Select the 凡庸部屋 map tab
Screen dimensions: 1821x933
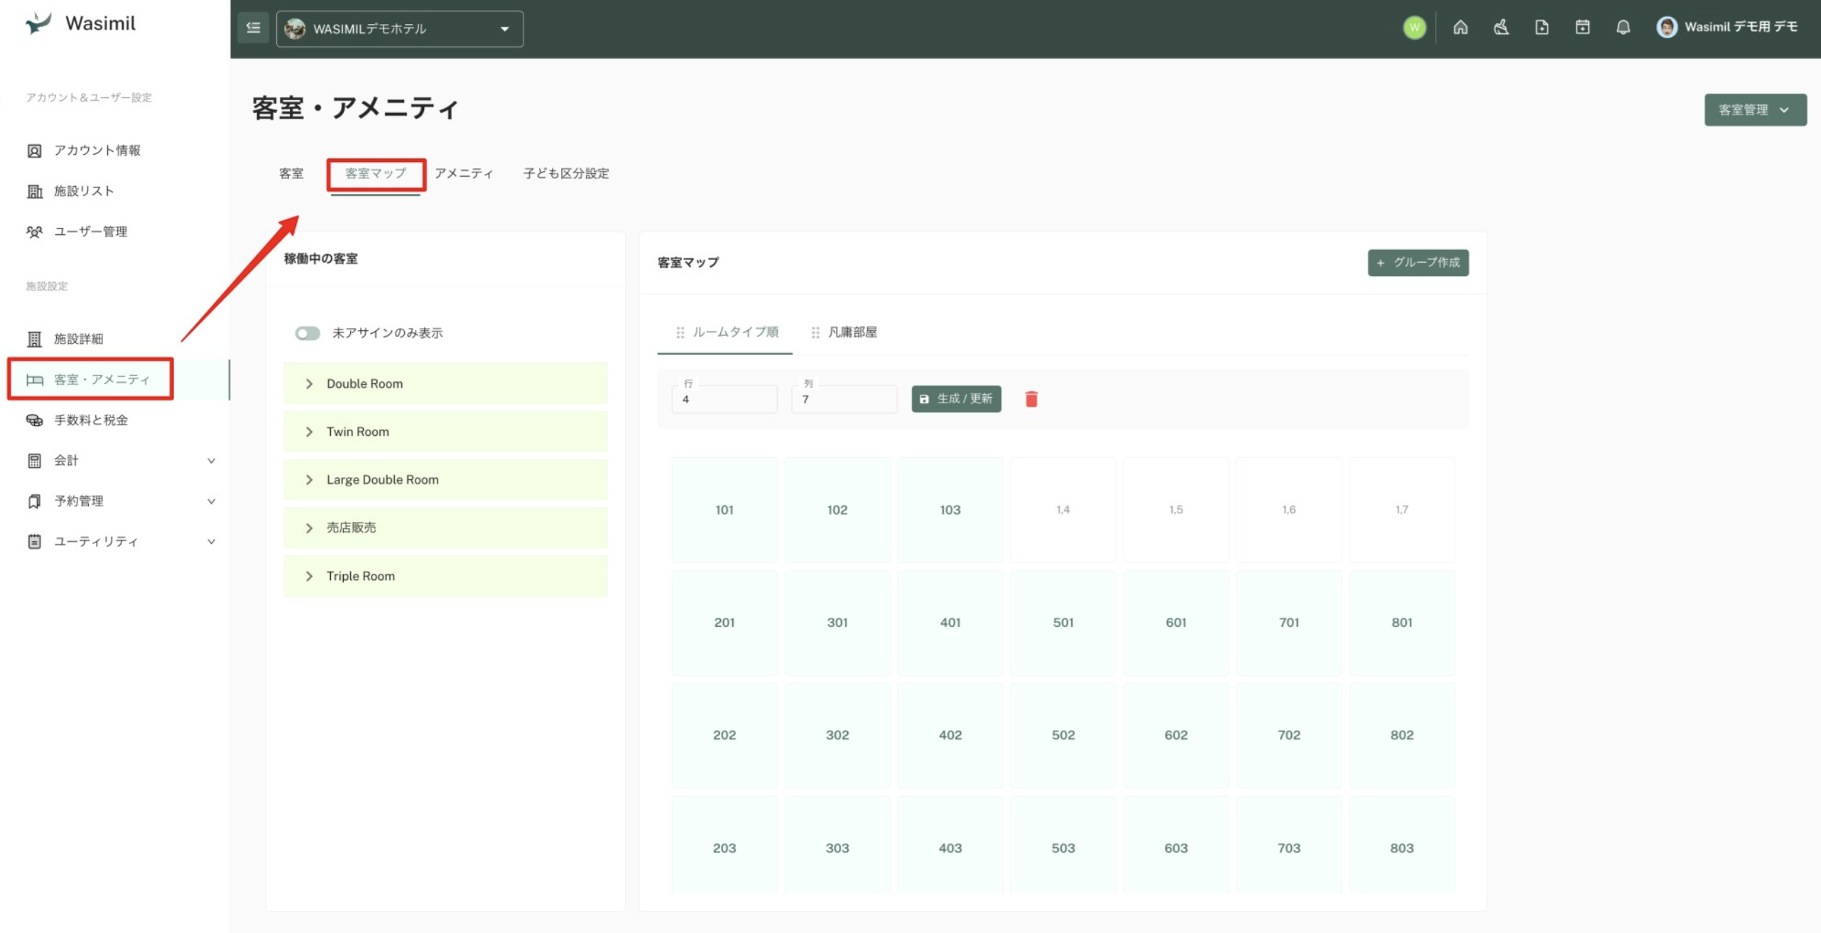click(x=852, y=332)
